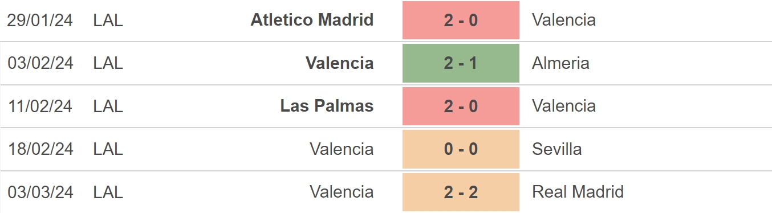Click the LAL label in the 03/03/24 row
The image size is (772, 213).
[x=108, y=192]
